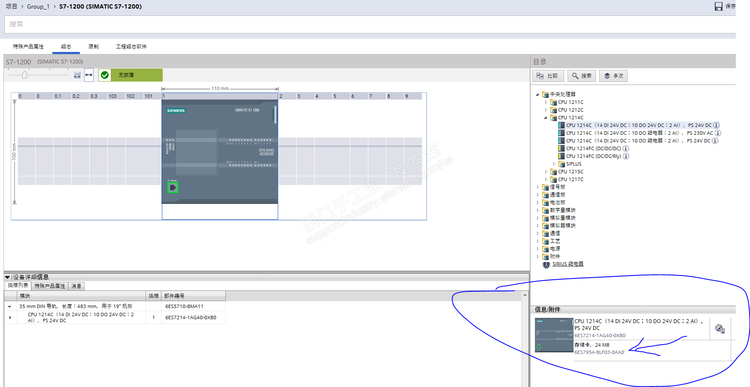Select rack slot 2 header
This screenshot has height=387, width=750.
coord(287,96)
